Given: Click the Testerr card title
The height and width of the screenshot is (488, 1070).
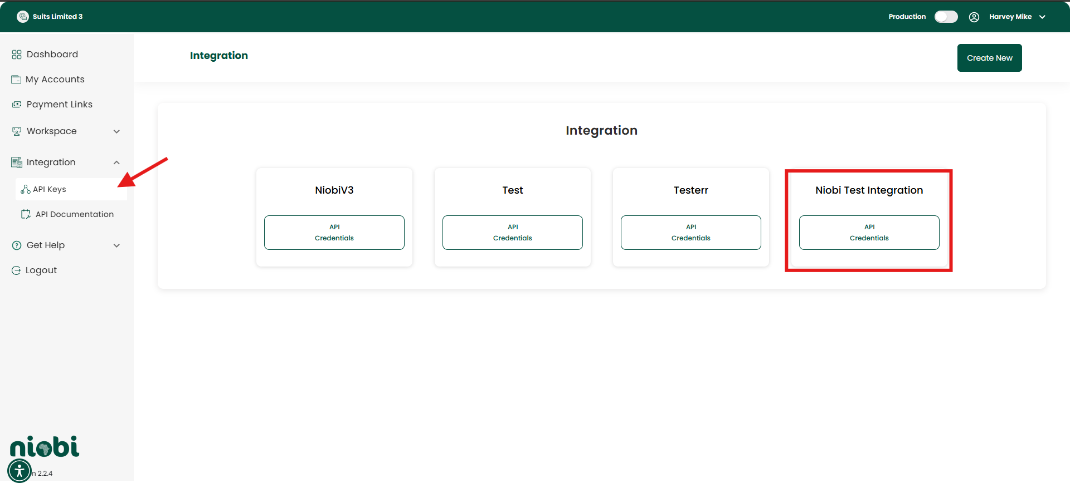Looking at the screenshot, I should 691,190.
